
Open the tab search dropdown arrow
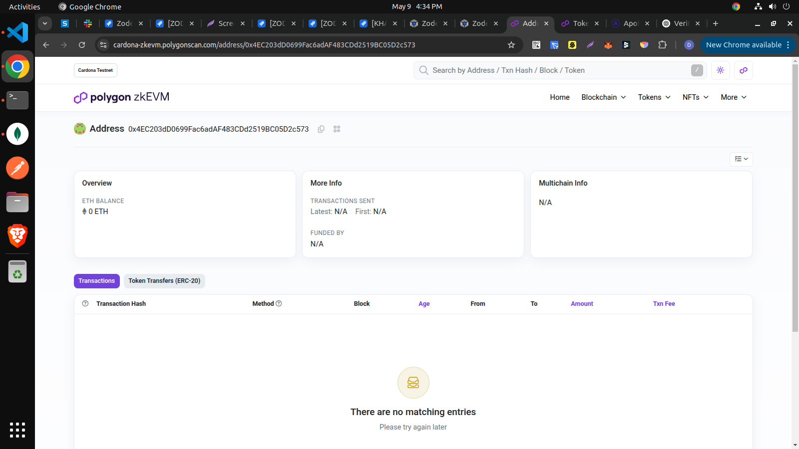click(x=45, y=23)
